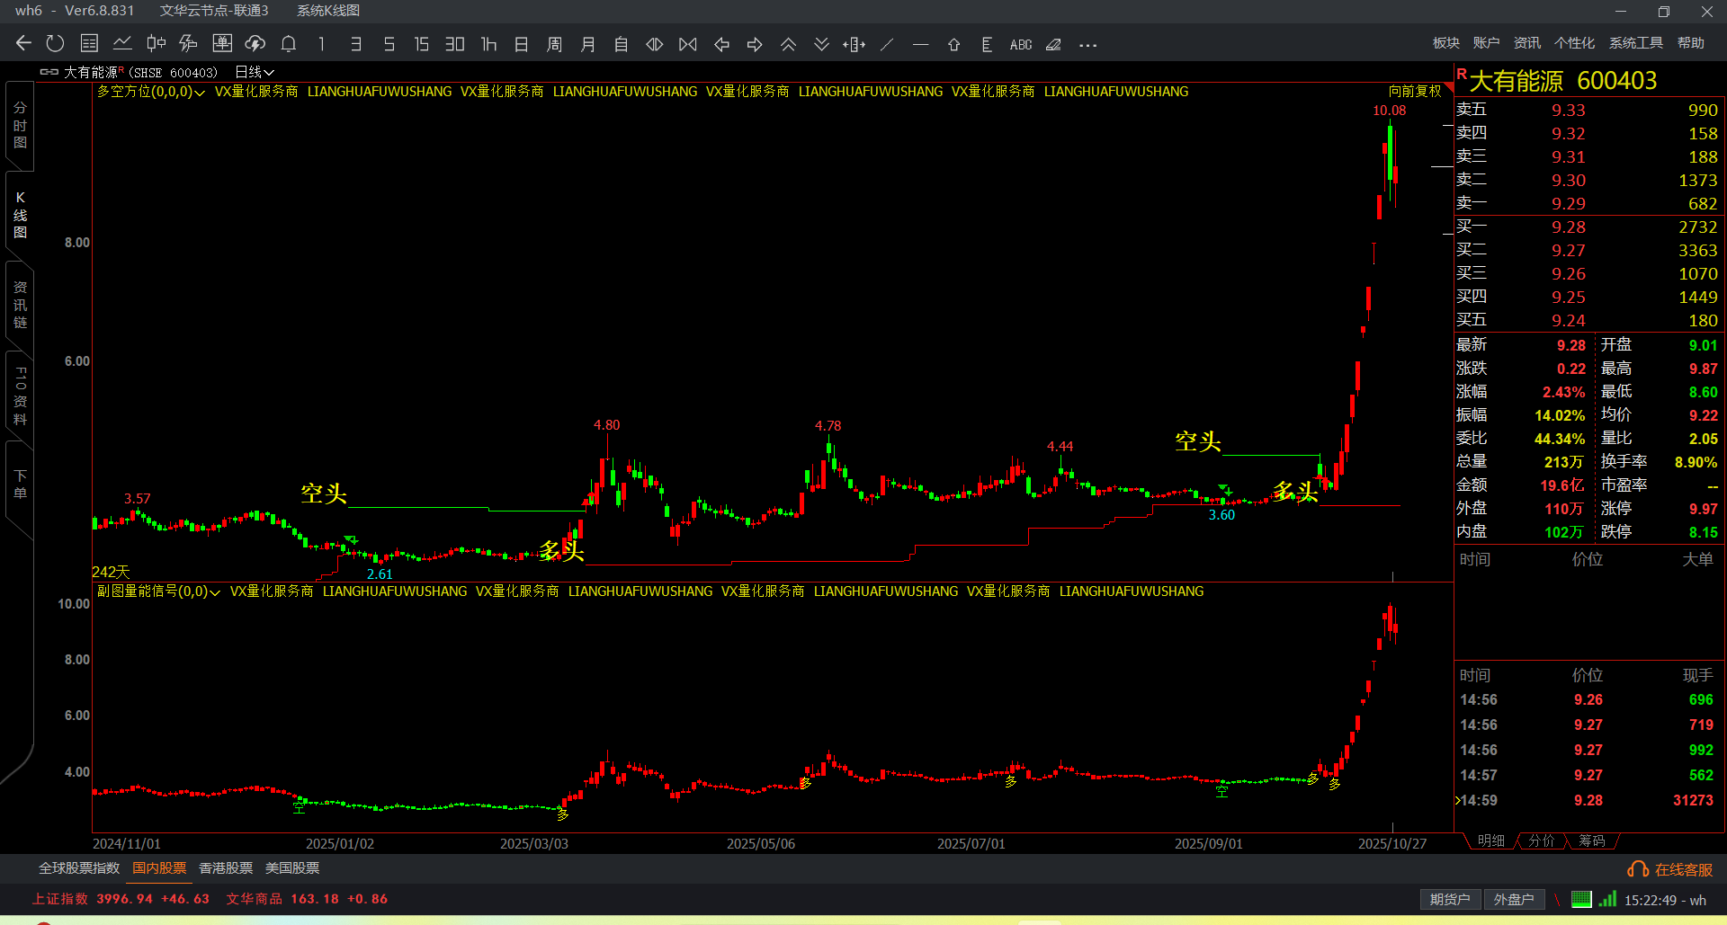
Task: Select the daily (日) period icon
Action: coord(522,44)
